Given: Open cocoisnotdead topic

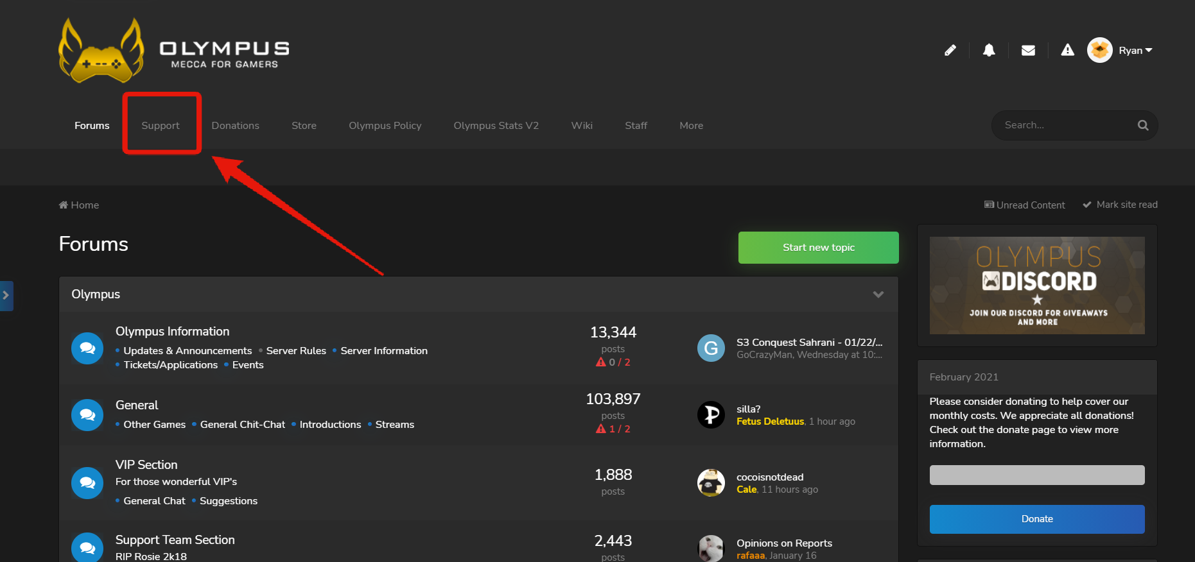Looking at the screenshot, I should (770, 477).
